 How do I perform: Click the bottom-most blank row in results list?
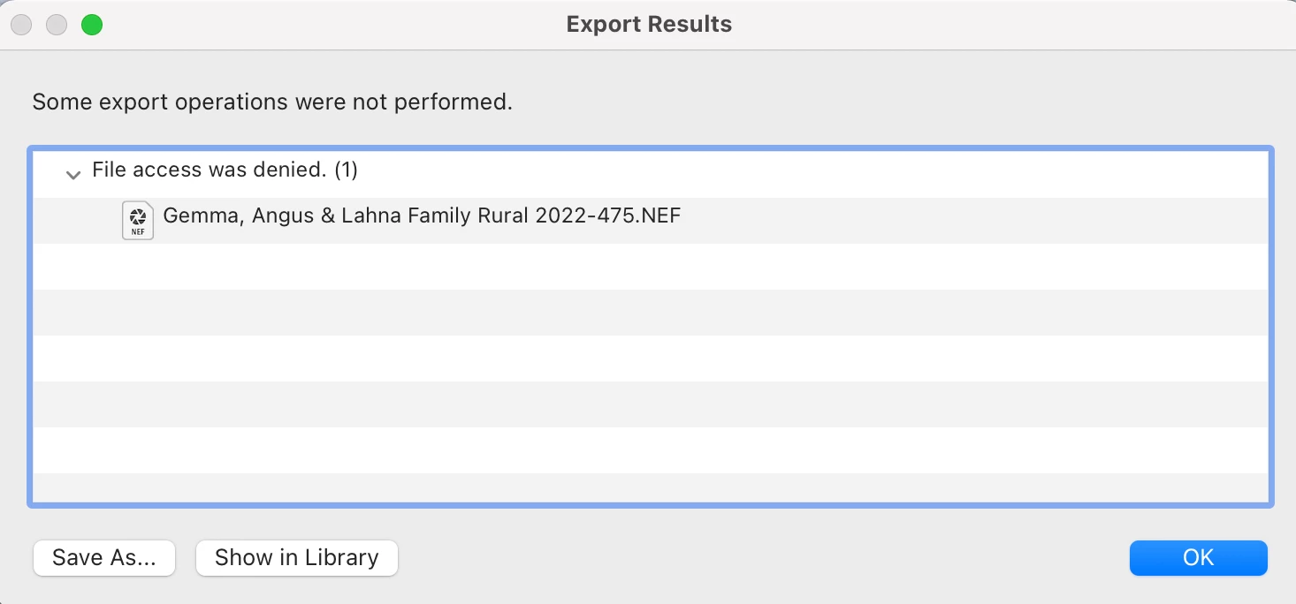(651, 487)
